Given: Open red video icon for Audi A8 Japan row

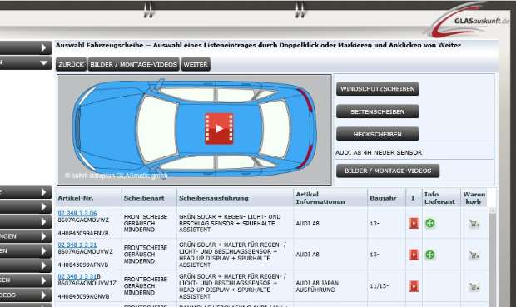Looking at the screenshot, I should pos(414,286).
